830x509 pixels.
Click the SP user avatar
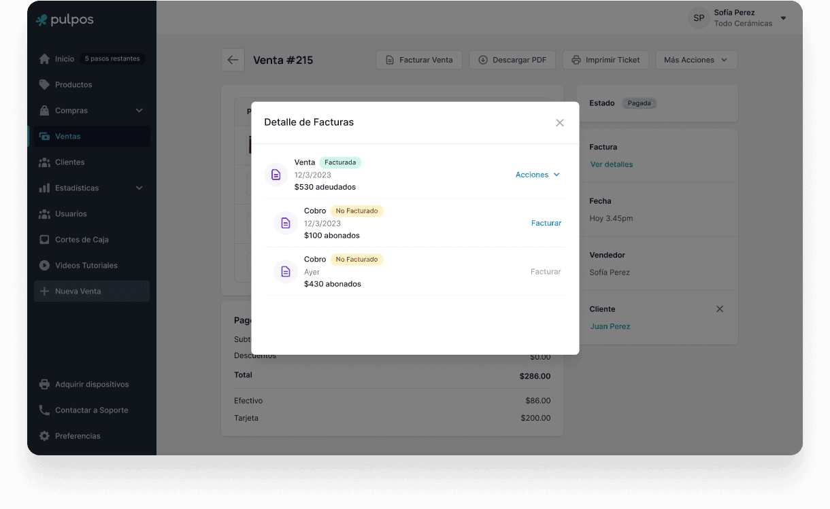click(698, 18)
